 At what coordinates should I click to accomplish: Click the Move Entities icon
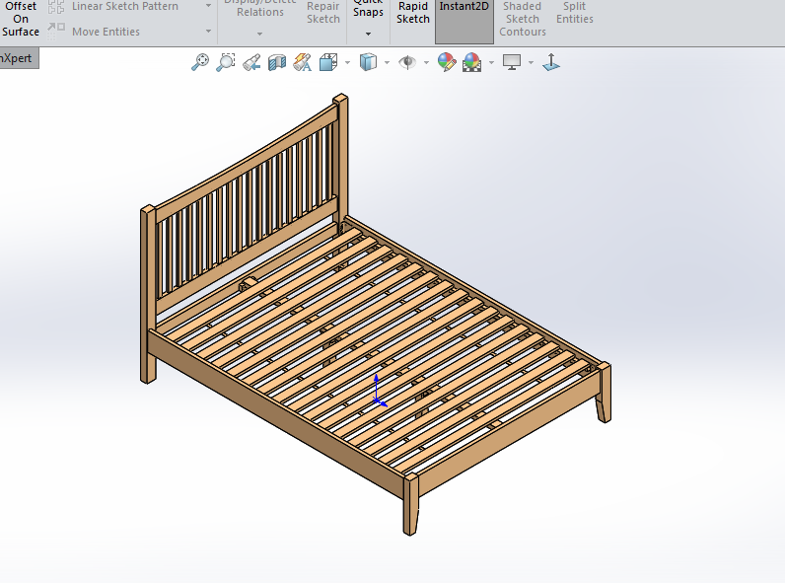(56, 31)
